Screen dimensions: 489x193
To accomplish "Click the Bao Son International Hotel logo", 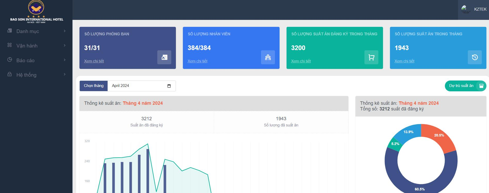I will [x=36, y=12].
